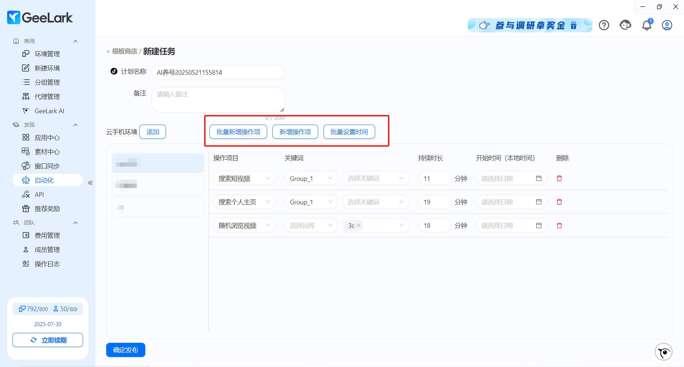Collapse the sidebar with double-arrow icon
The height and width of the screenshot is (367, 684).
tap(90, 183)
